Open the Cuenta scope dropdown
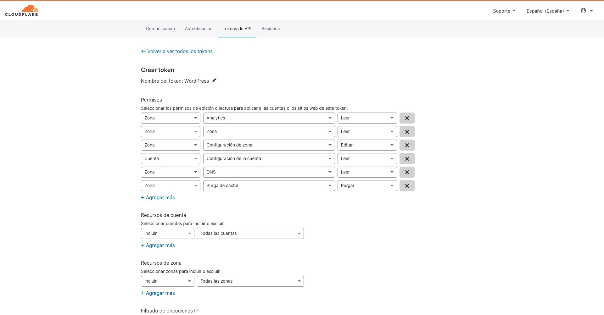 tap(170, 159)
